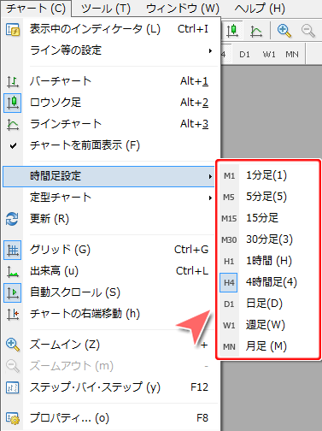Image resolution: width=322 pixels, height=431 pixels.
Task: Click W1 button in timeframe toolbar
Action: [269, 54]
